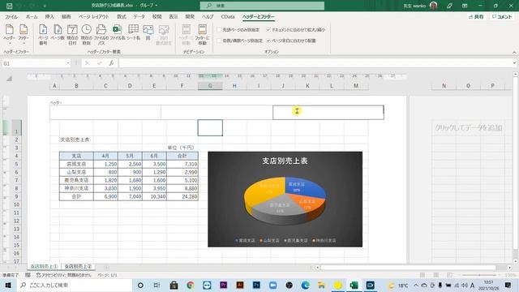
Task: Open Microsoft Store from taskbar
Action: click(x=174, y=285)
